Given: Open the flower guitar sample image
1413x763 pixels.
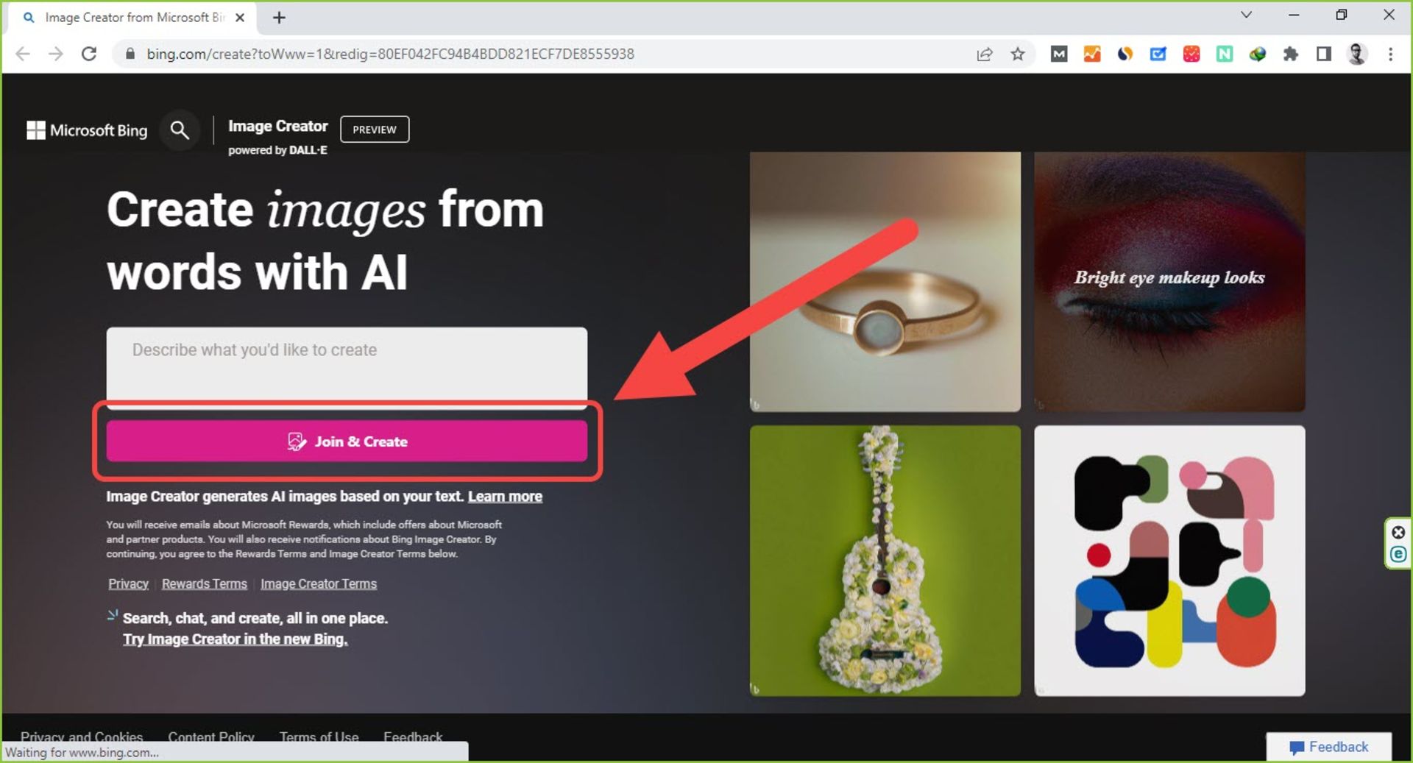Looking at the screenshot, I should pos(885,560).
